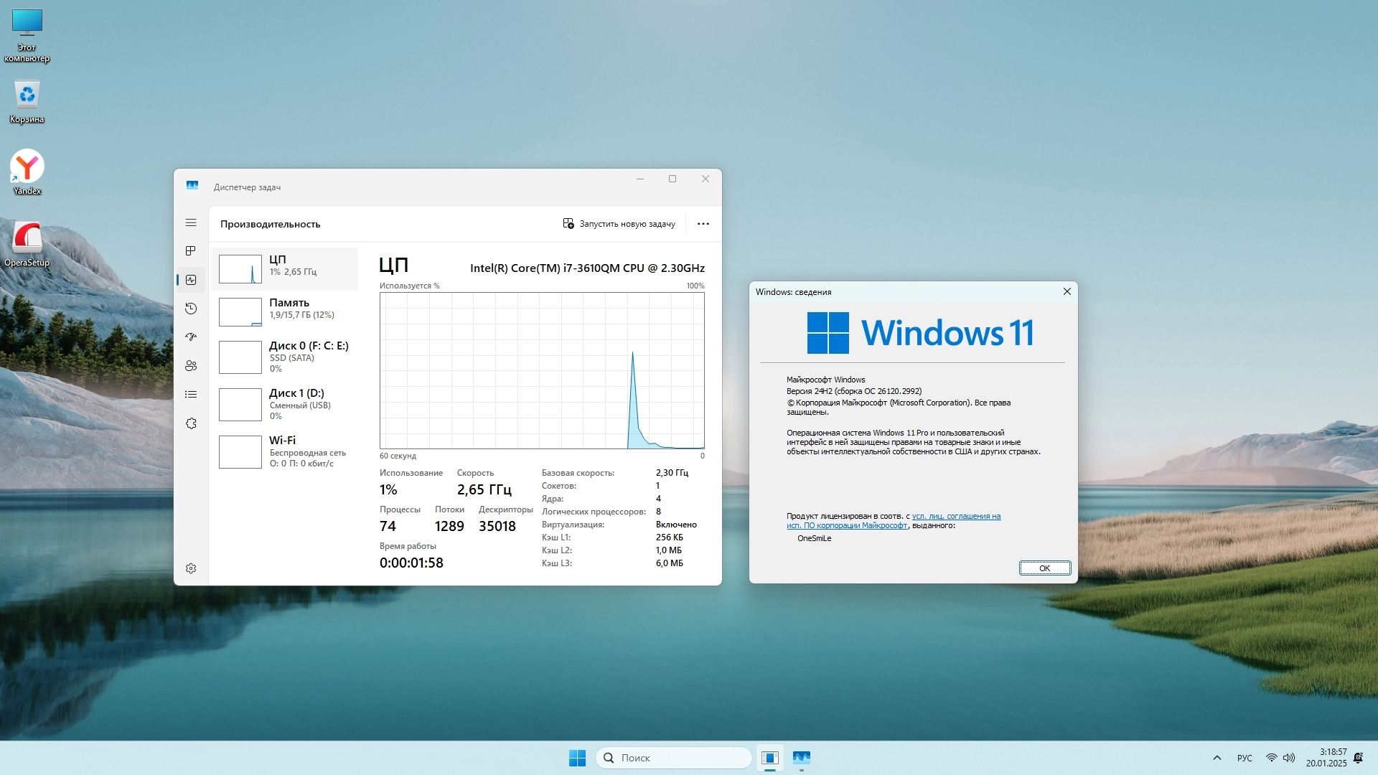Open the Services page icon
Screen dimensions: 1378x775
[x=191, y=423]
